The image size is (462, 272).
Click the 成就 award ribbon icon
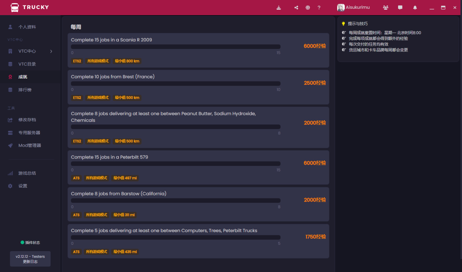point(10,77)
